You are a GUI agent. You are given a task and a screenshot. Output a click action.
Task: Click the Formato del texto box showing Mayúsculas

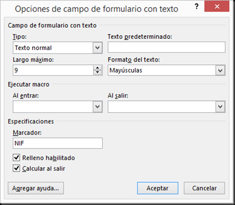166,70
